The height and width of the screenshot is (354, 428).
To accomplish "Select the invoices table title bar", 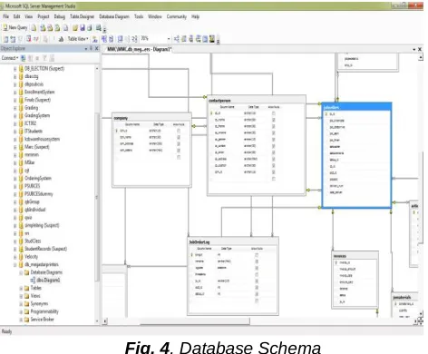I will 355,256.
